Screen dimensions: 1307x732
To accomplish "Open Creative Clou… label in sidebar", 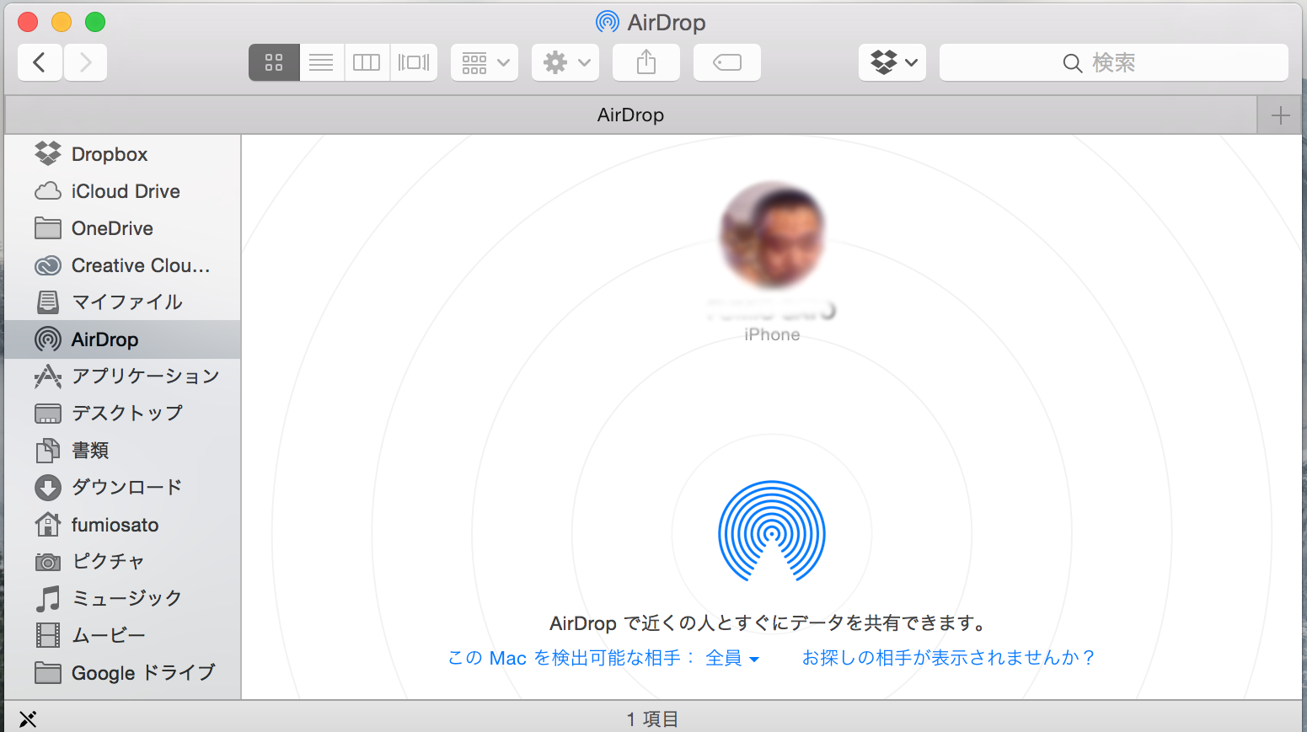I will point(141,265).
